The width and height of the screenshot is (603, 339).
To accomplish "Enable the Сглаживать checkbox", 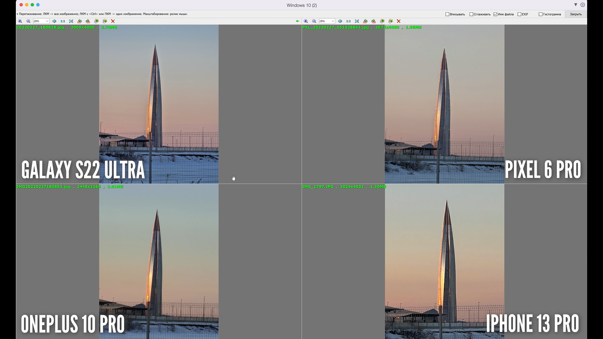I will point(471,14).
